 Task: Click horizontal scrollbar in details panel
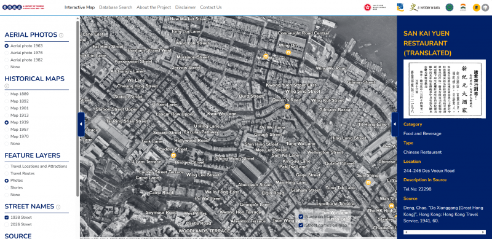click(444, 232)
